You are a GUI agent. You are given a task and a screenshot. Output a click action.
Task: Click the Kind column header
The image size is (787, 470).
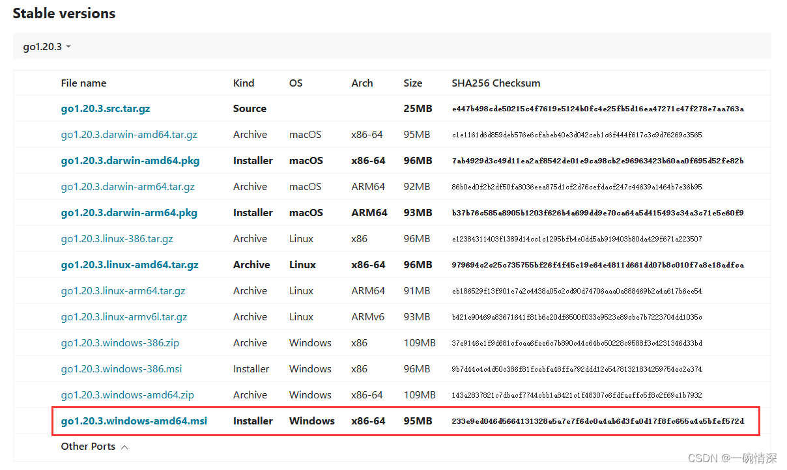pos(244,83)
